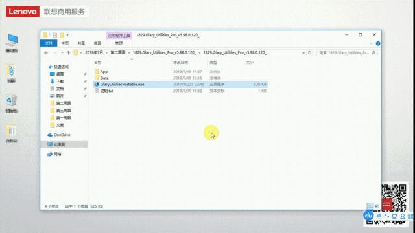Click the folder icon at the left of the address bar
415x233 pixels.
76,53
